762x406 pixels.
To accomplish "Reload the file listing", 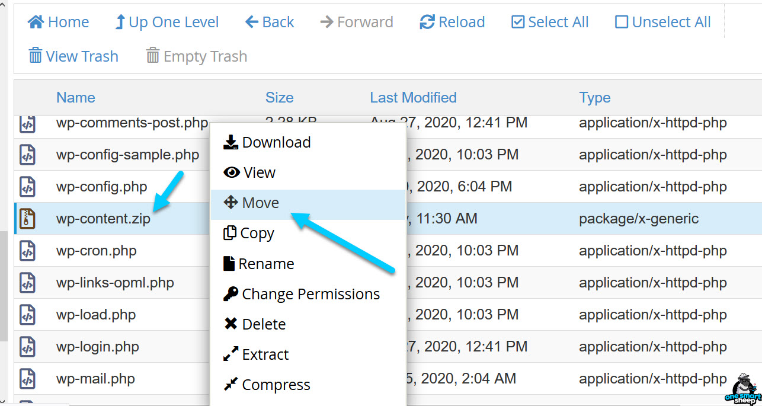I will [452, 22].
